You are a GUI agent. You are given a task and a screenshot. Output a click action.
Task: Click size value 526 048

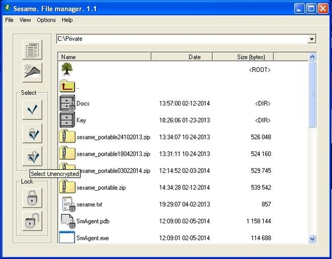coord(261,137)
